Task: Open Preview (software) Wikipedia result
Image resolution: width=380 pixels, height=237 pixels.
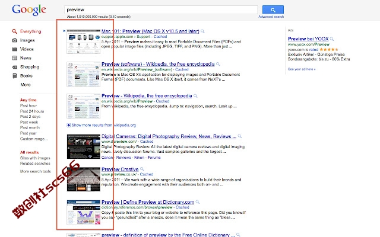Action: point(158,64)
